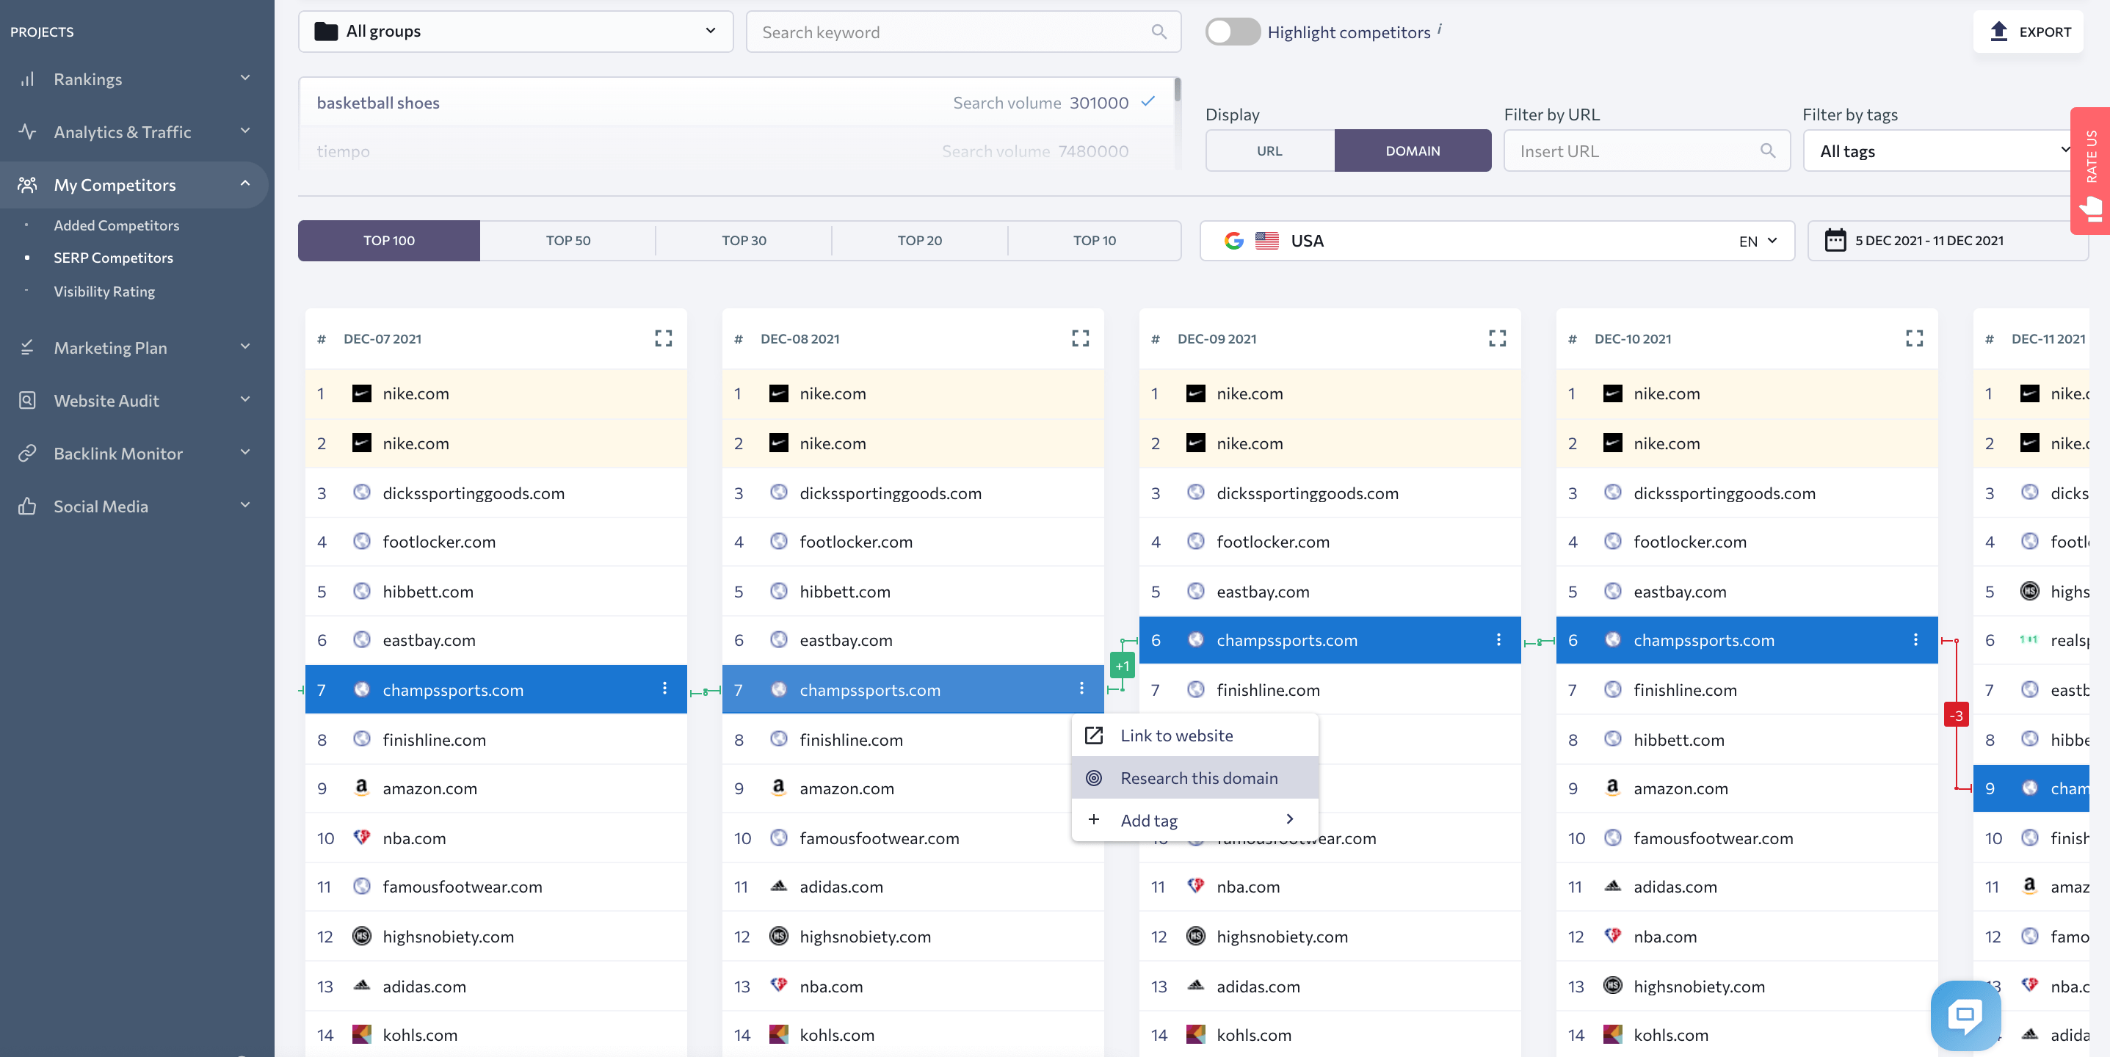Click the keyword list scrollbar
Screen dimensions: 2110x1057
(1177, 90)
